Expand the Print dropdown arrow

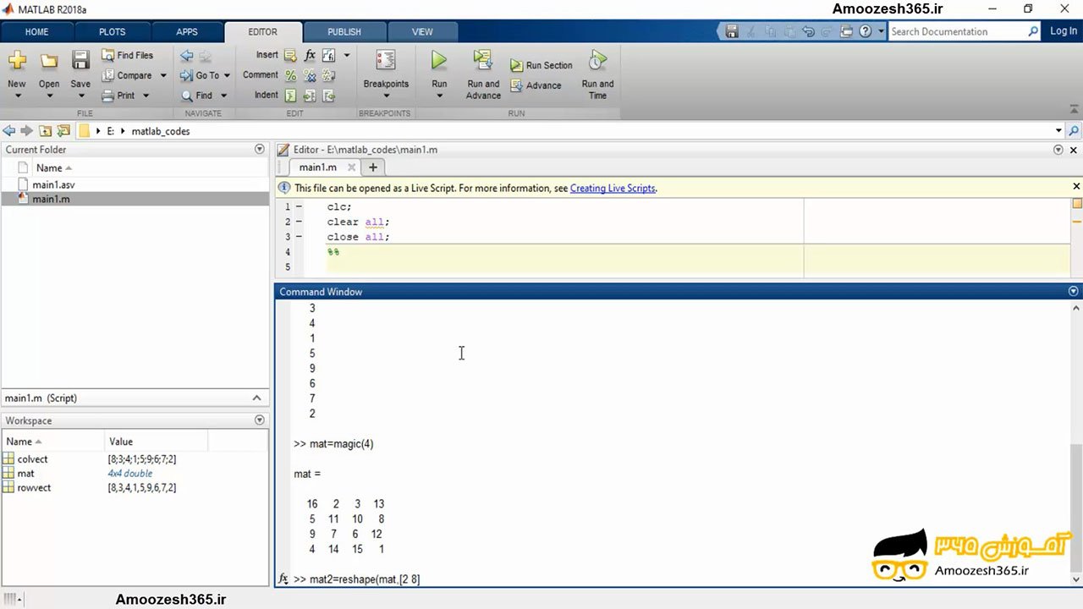point(146,96)
